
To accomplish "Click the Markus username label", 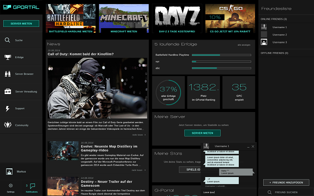I will pyautogui.click(x=21, y=172).
